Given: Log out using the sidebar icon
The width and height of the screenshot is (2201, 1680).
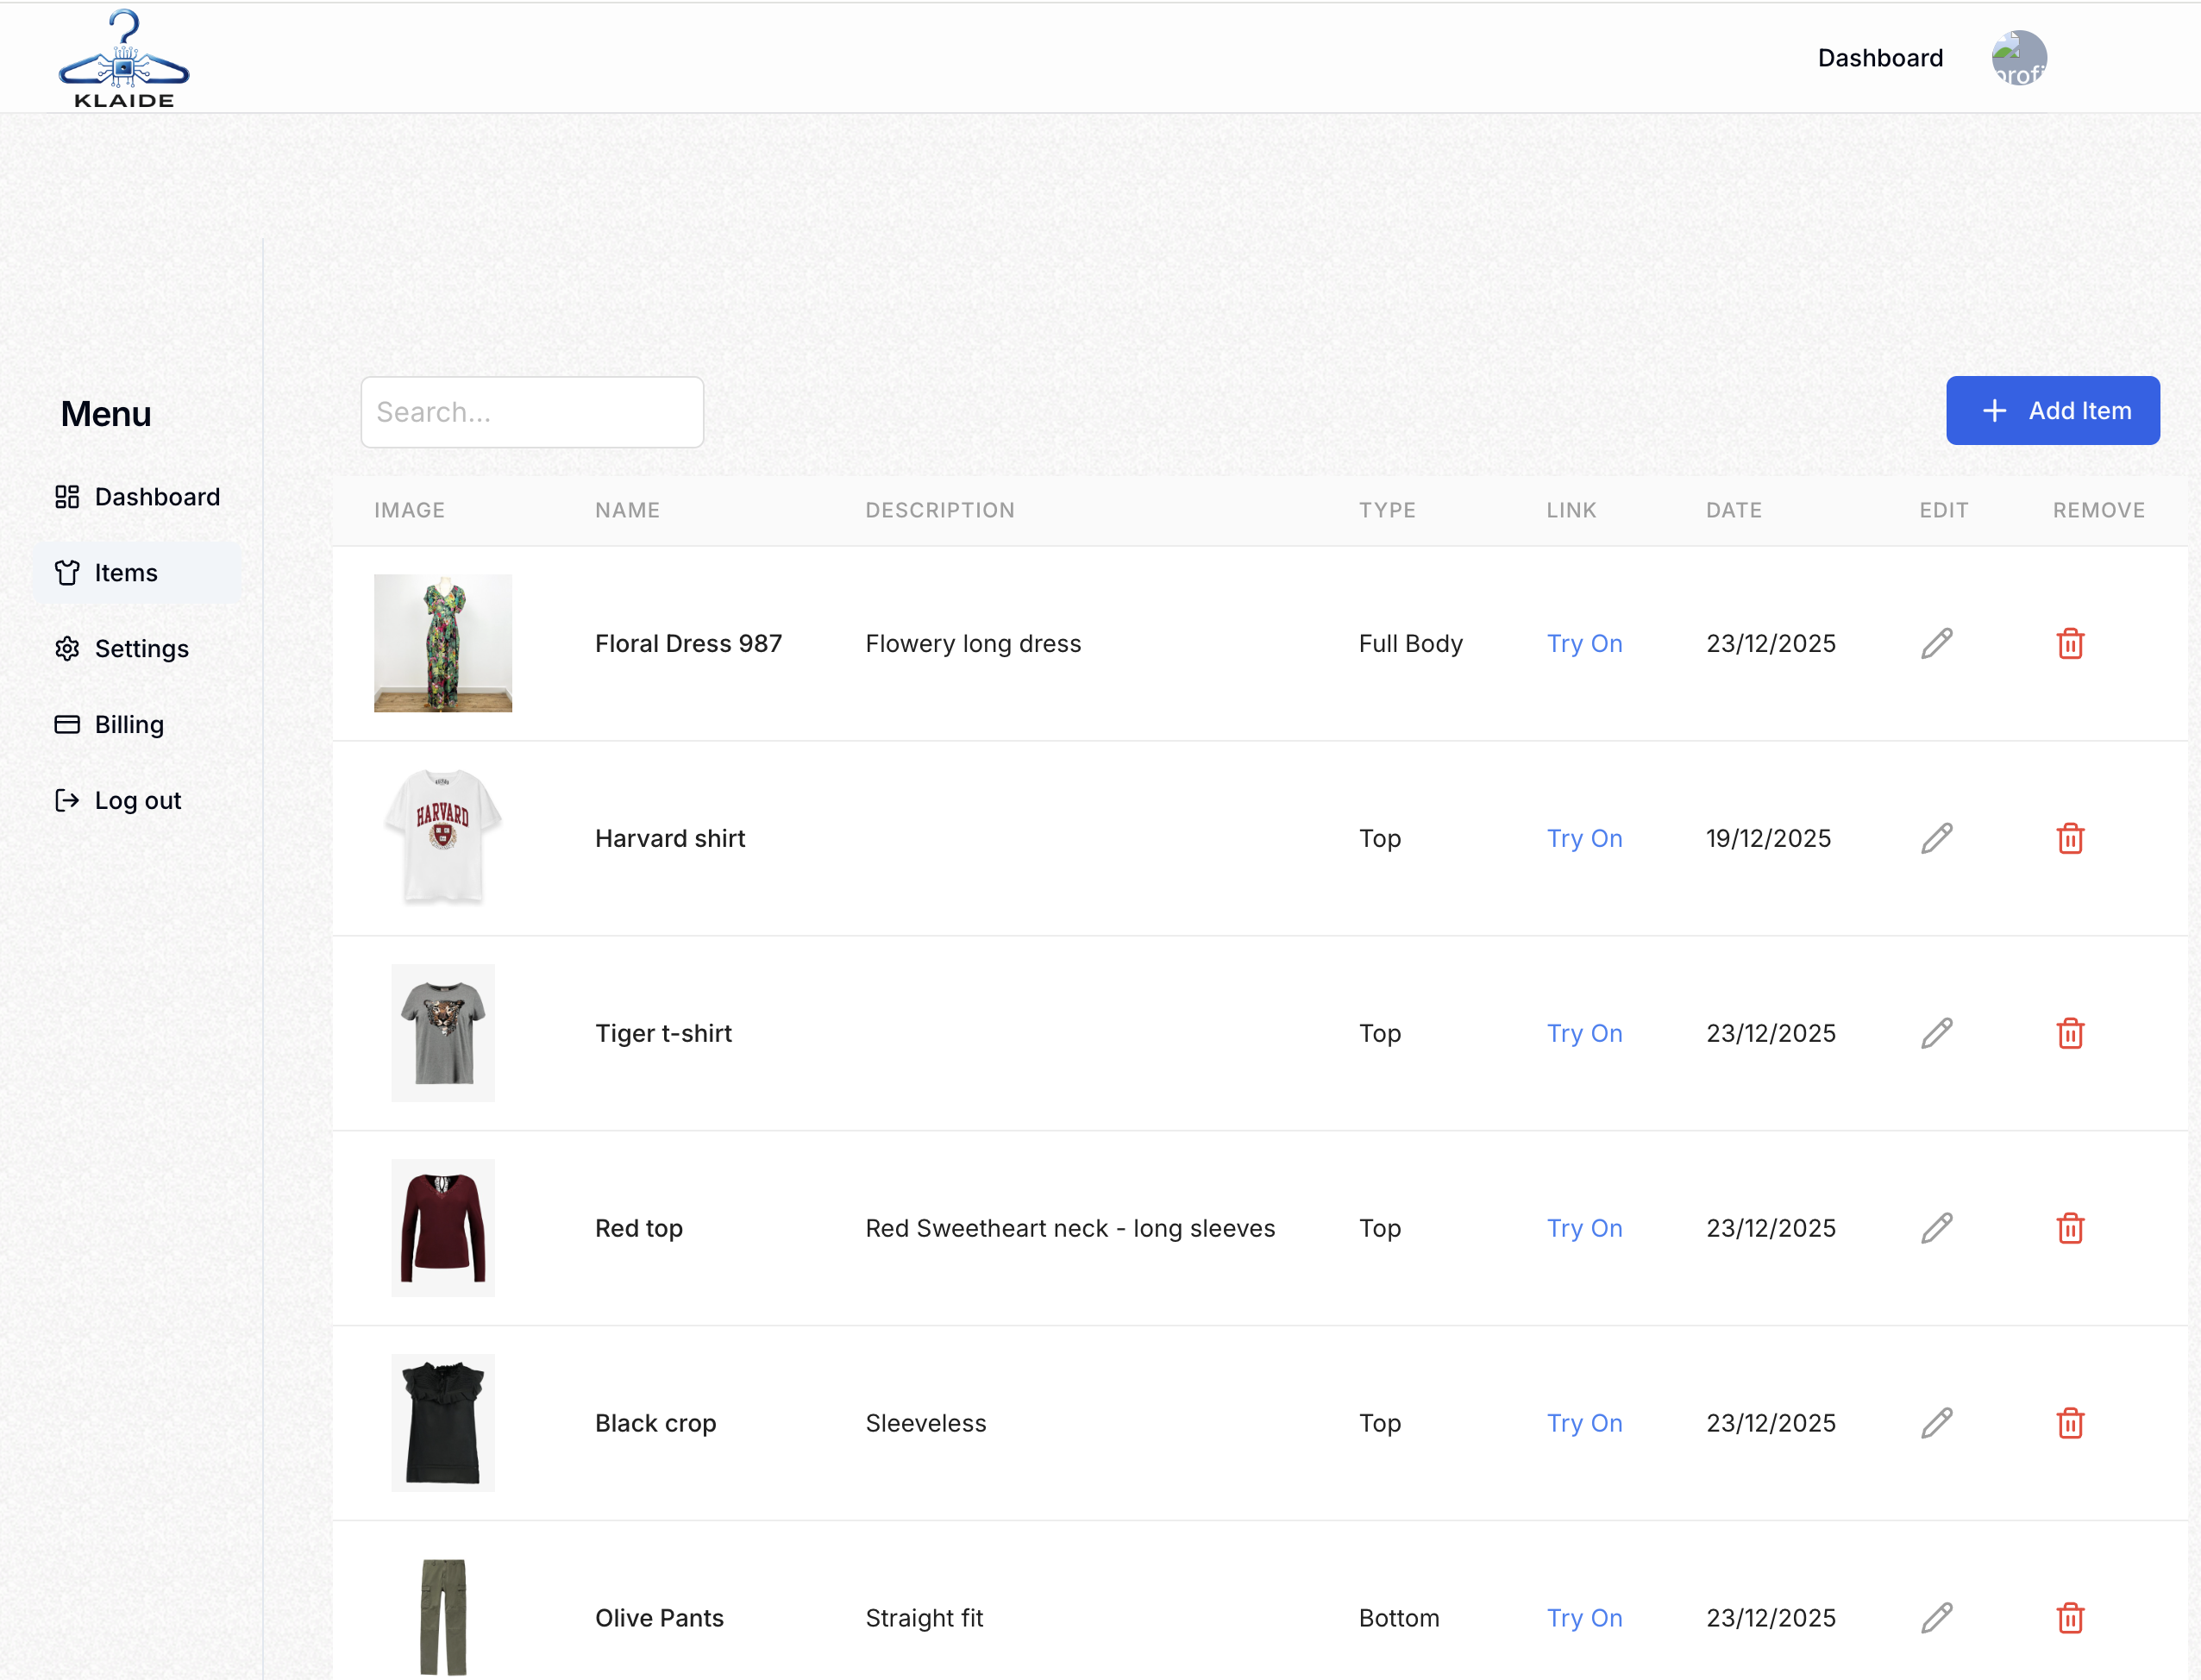Looking at the screenshot, I should (67, 800).
